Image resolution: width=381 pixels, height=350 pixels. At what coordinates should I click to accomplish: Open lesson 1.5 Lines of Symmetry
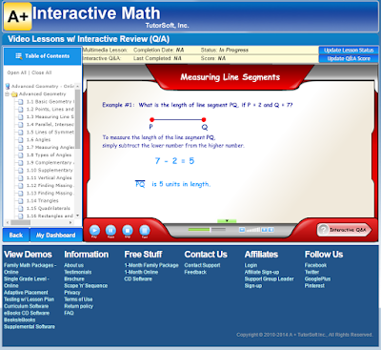tap(50, 133)
